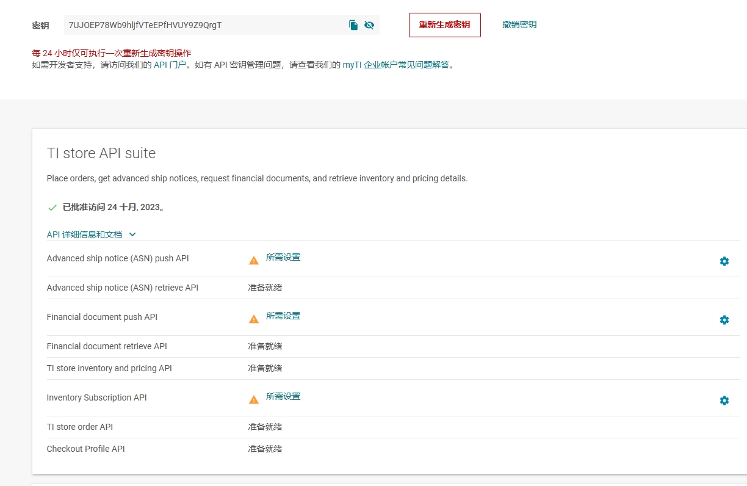Click the 撤销密钥 link

(519, 24)
